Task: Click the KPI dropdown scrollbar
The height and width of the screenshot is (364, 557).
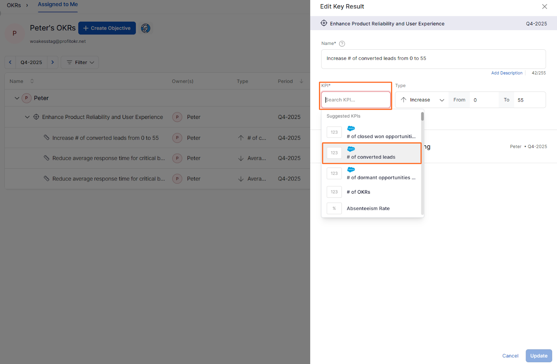Action: coord(422,117)
